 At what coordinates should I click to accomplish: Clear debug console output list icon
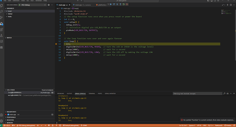click(227, 93)
